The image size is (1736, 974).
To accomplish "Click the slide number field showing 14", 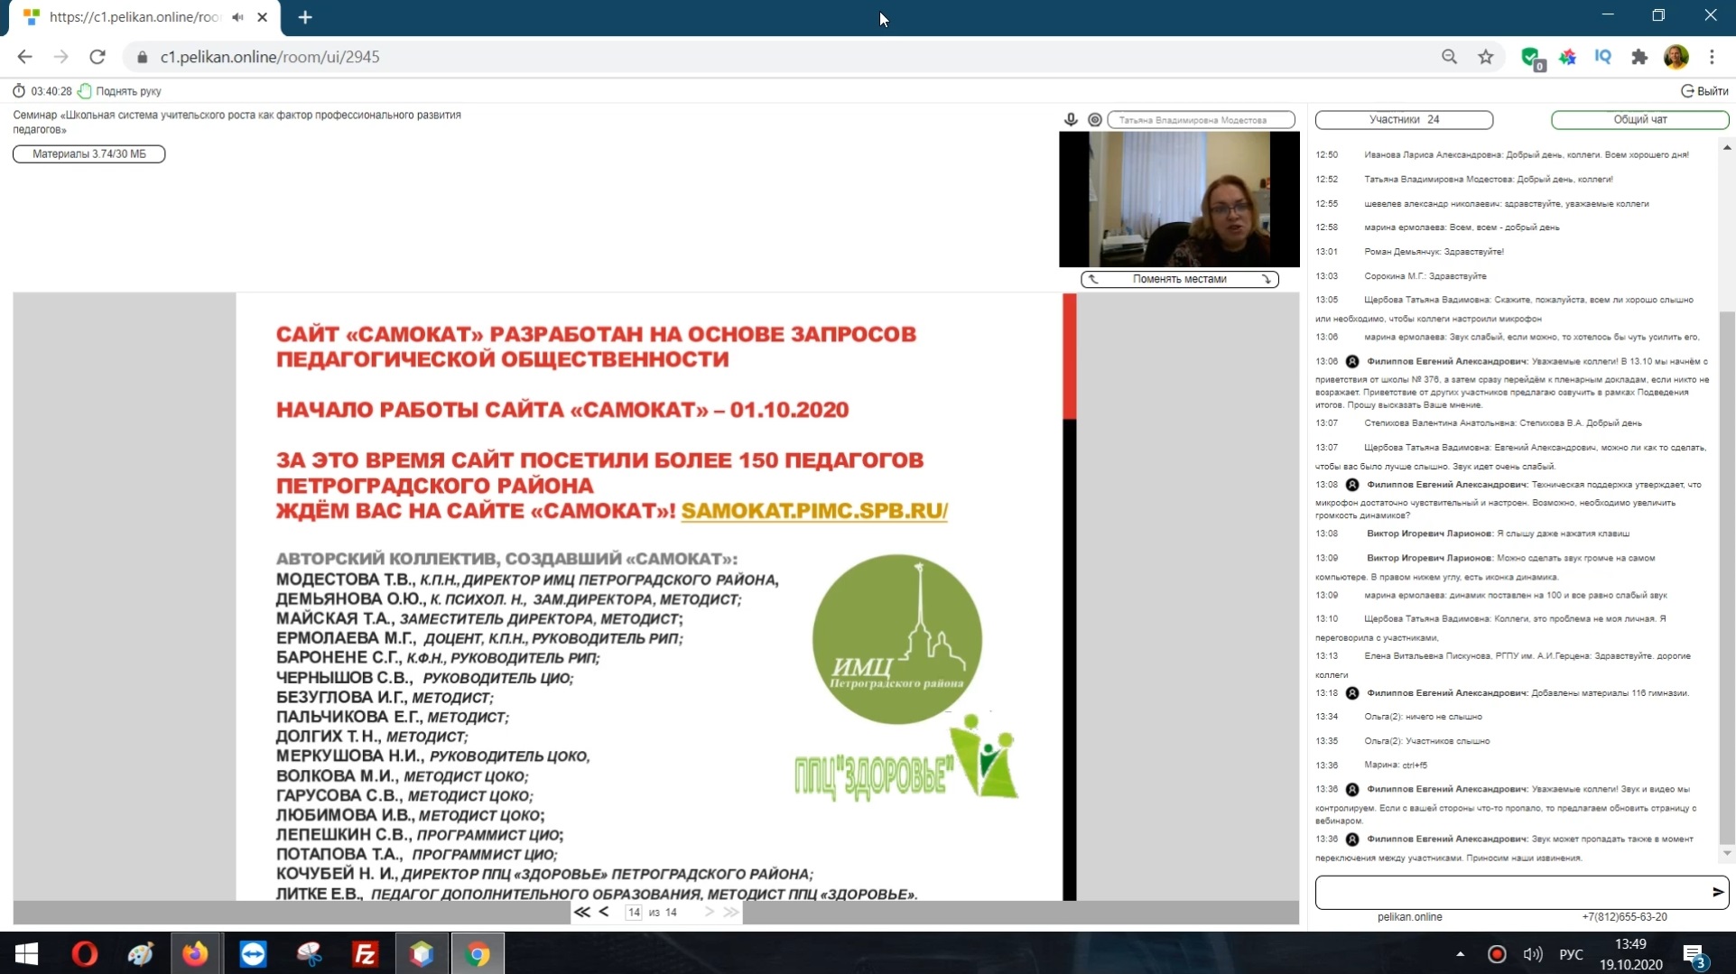I will [x=634, y=913].
